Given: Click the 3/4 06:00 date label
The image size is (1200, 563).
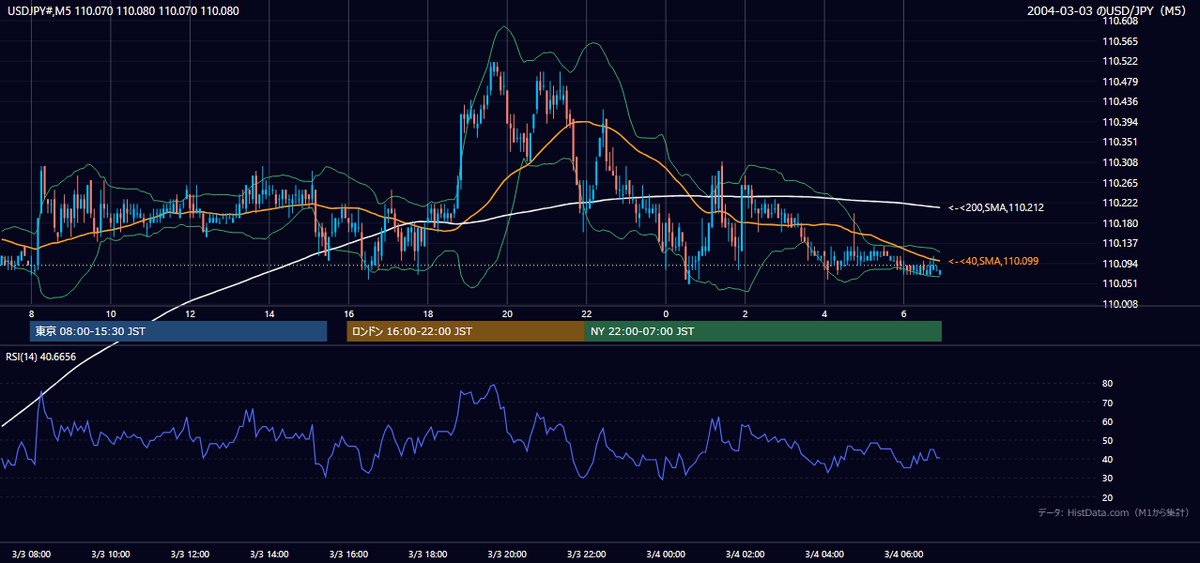Looking at the screenshot, I should (903, 554).
